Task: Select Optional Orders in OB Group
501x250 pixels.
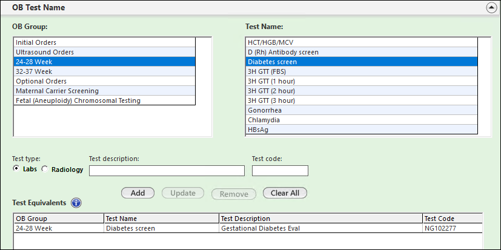Action: point(104,81)
